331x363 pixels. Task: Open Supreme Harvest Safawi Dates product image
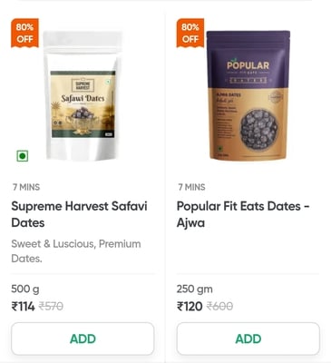(x=83, y=95)
